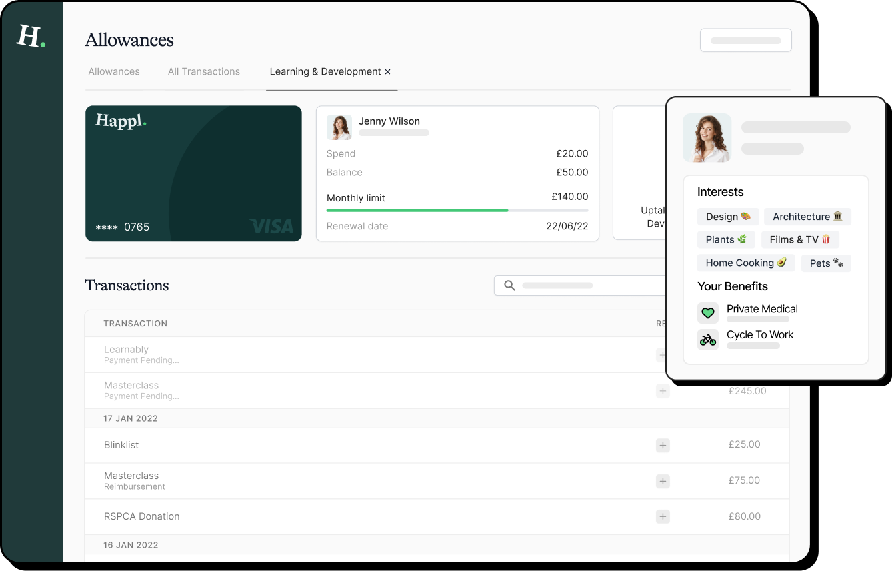
Task: Open Jenny Wilson's profile avatar
Action: coord(340,127)
